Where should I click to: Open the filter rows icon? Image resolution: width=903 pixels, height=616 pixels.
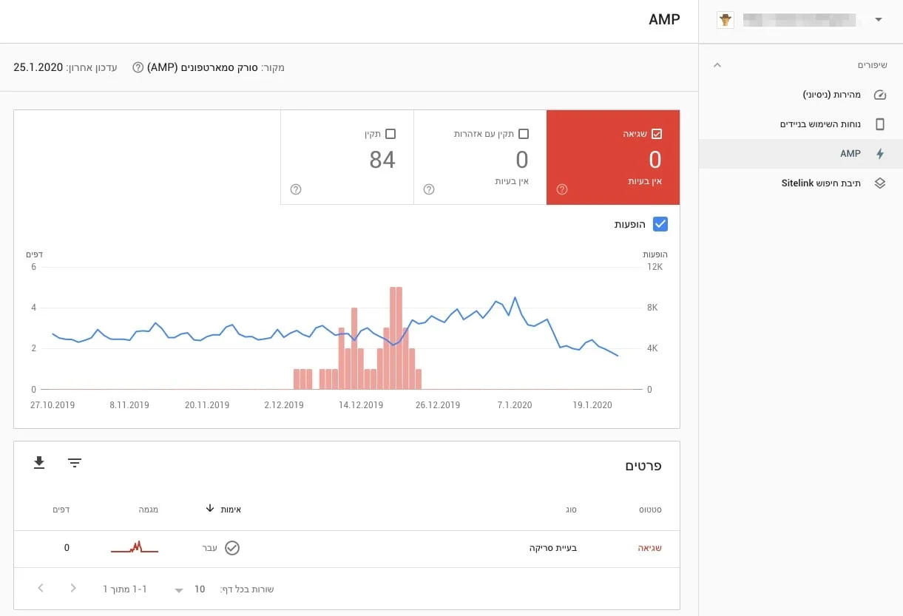[x=75, y=463]
